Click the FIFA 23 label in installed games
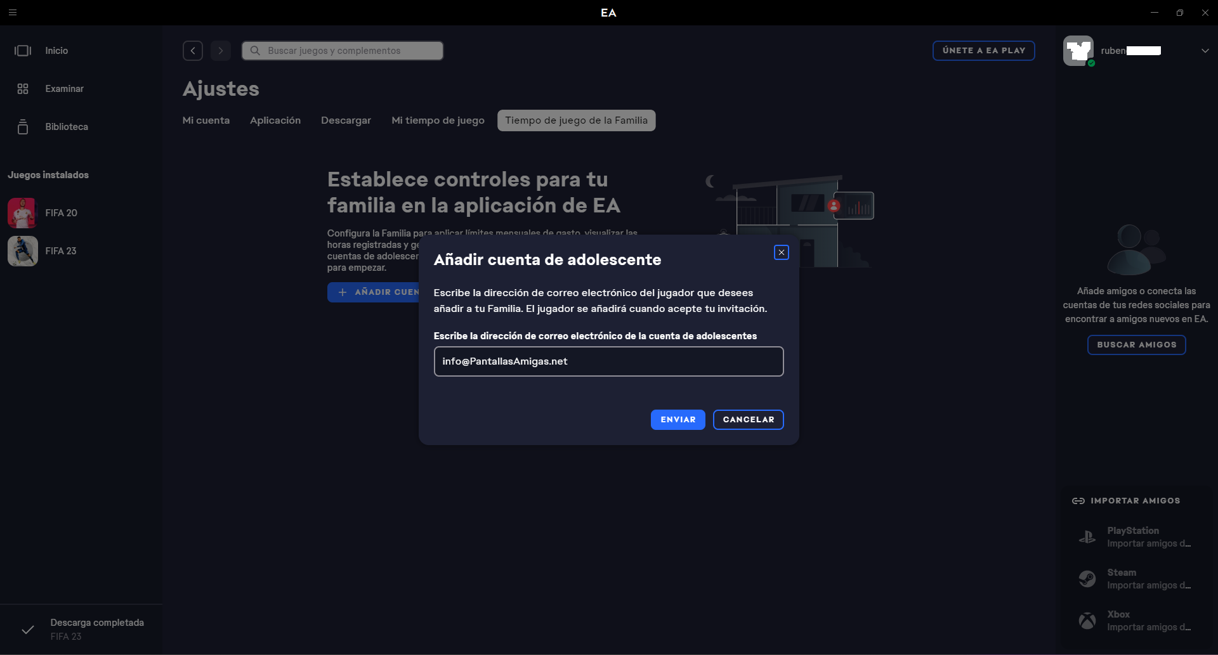Screen dimensions: 1218x655 (61, 251)
